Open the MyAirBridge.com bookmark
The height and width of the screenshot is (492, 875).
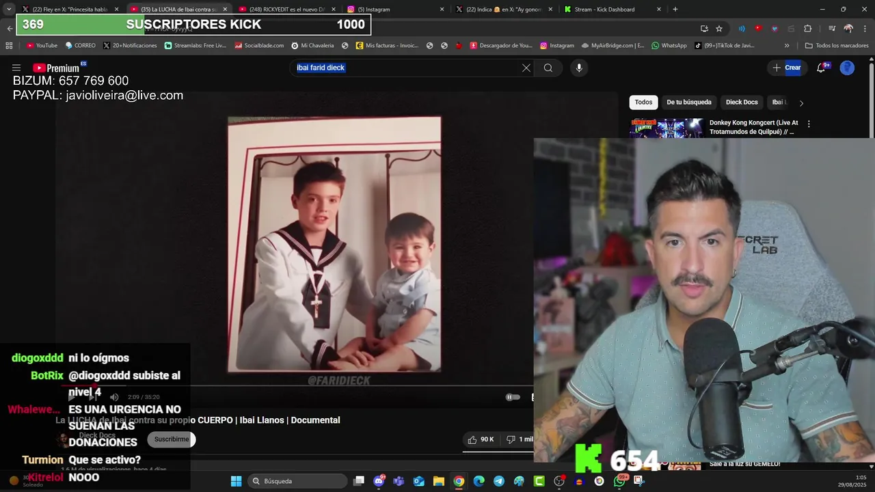tap(613, 46)
